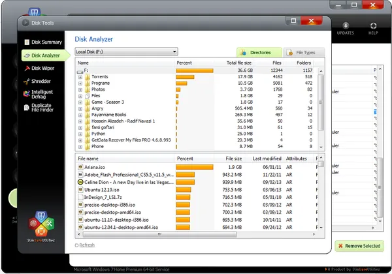Click the precise-desktop-i386.iso file icon

coord(80,205)
